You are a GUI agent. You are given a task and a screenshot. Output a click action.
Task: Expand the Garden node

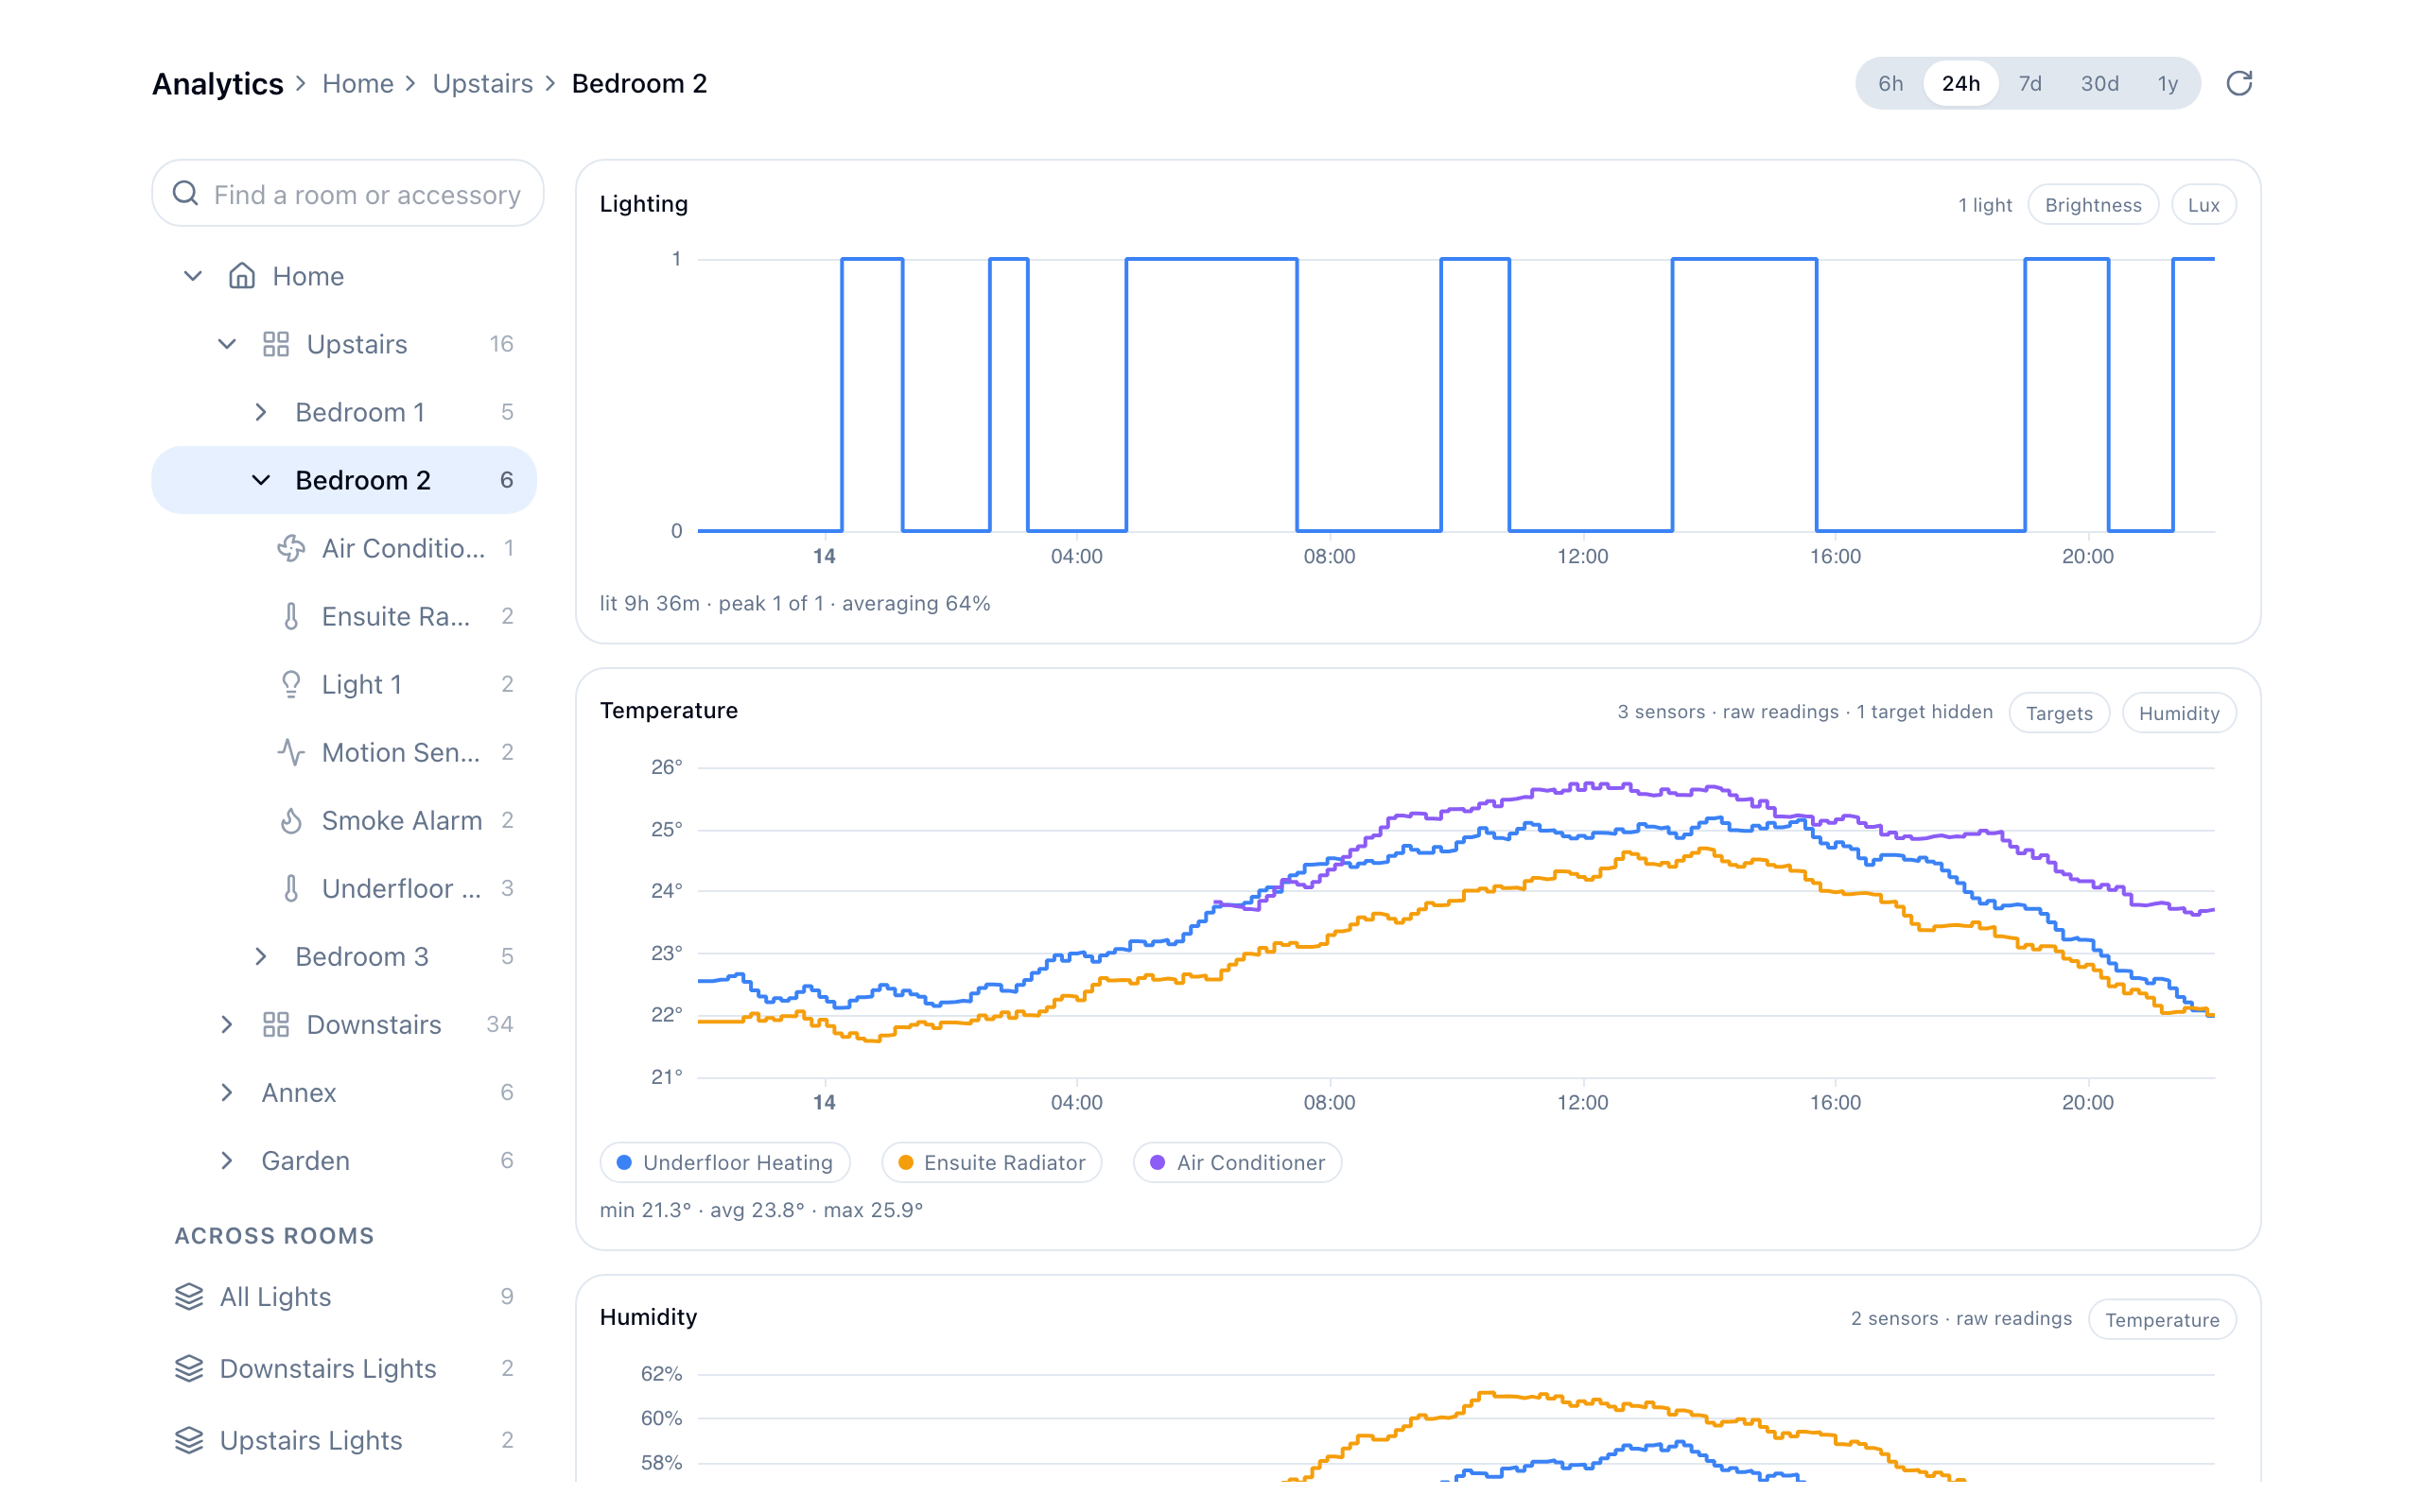pyautogui.click(x=227, y=1160)
